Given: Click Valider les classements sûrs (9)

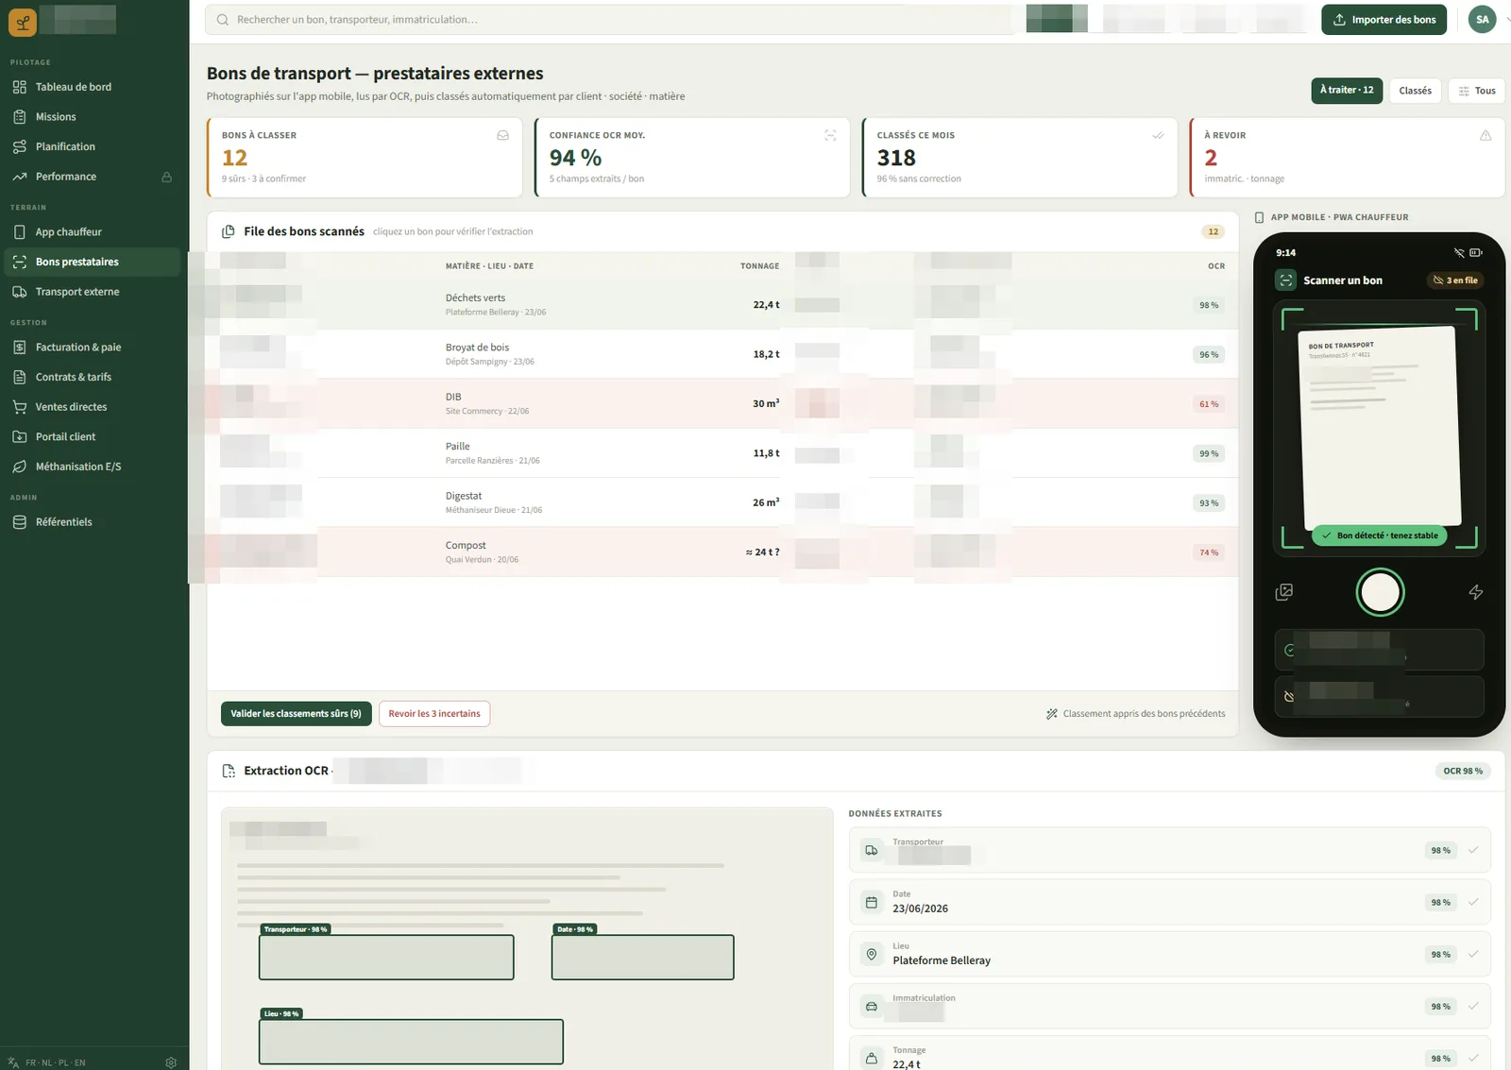Looking at the screenshot, I should coord(296,714).
